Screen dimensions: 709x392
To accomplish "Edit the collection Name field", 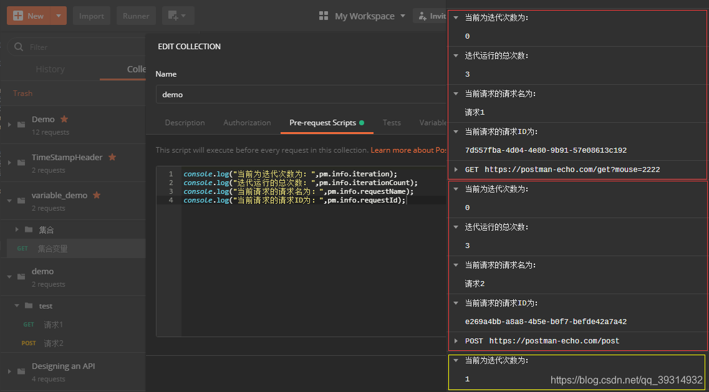I will tap(301, 95).
